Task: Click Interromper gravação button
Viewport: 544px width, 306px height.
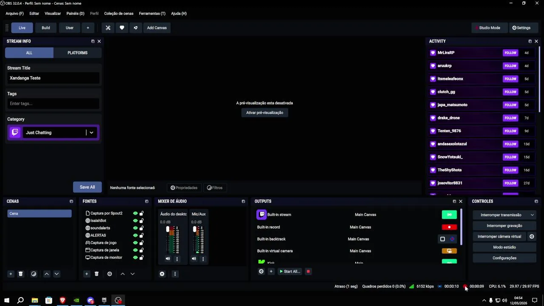Action: click(504, 226)
